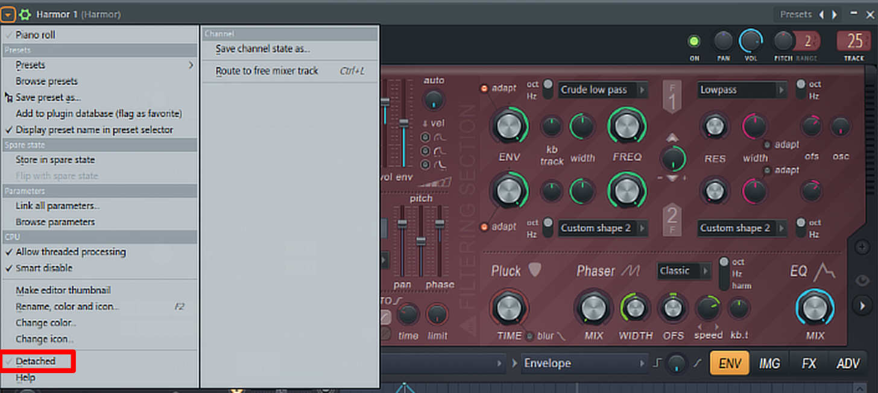The height and width of the screenshot is (393, 878).
Task: Click the FREQ knob of filter 1
Action: [x=627, y=126]
